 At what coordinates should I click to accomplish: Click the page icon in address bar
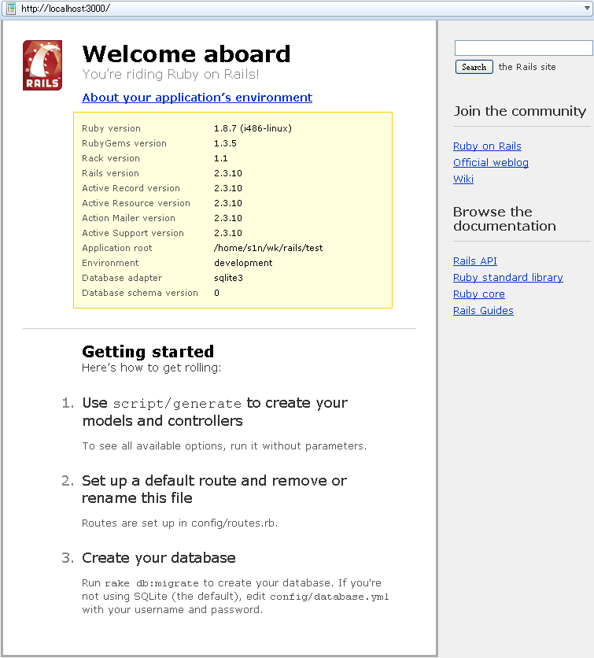(11, 9)
